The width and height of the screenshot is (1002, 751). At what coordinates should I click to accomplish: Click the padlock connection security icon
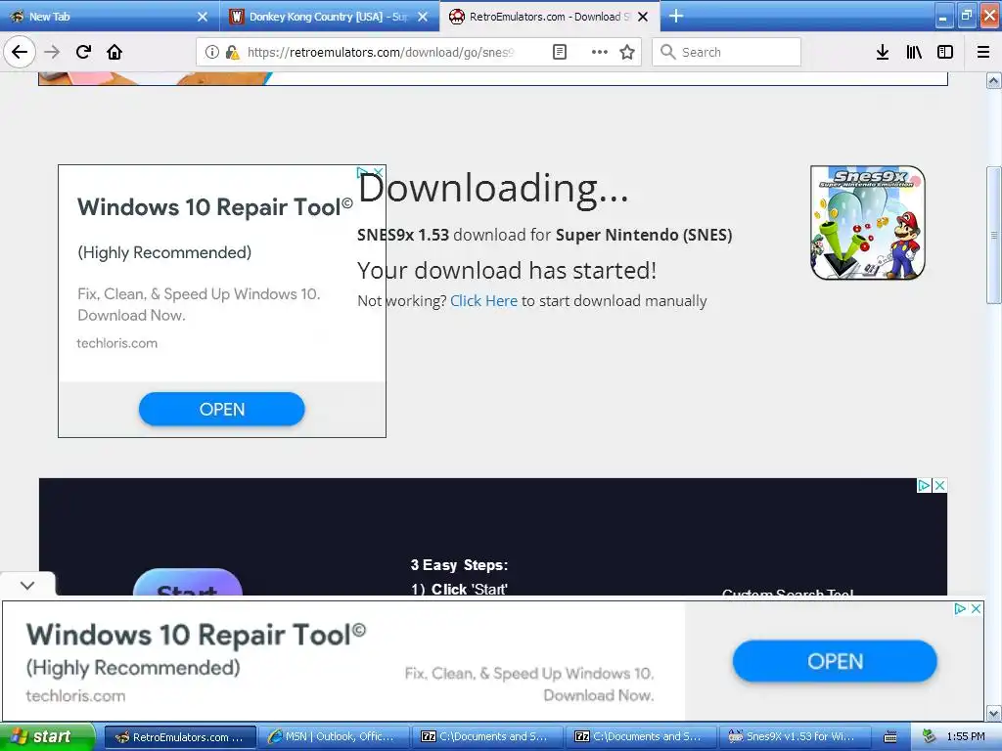click(x=233, y=53)
